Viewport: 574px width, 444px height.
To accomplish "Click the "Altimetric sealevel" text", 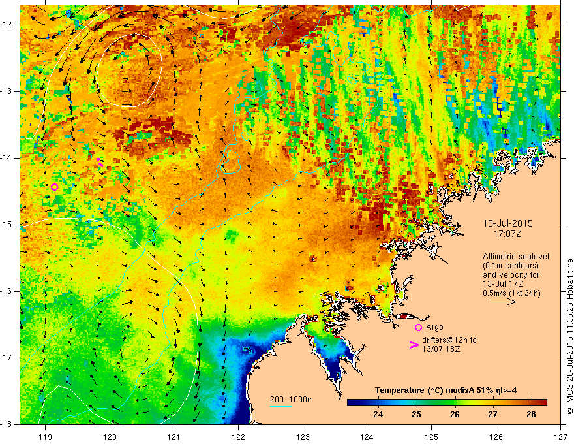I will coord(516,257).
